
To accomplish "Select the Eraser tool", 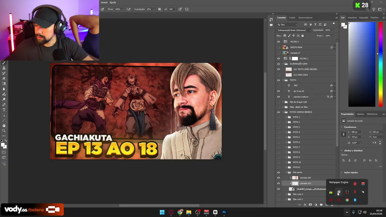I will coord(4,78).
